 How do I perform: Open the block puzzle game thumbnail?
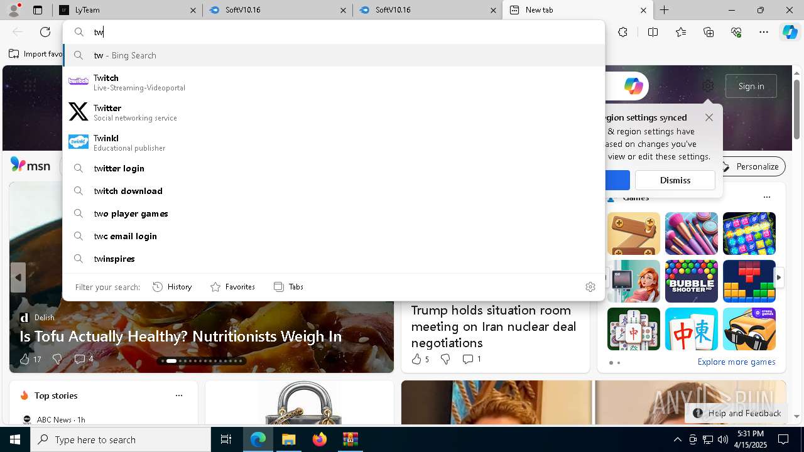[749, 281]
